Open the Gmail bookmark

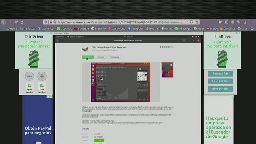[x=167, y=28]
